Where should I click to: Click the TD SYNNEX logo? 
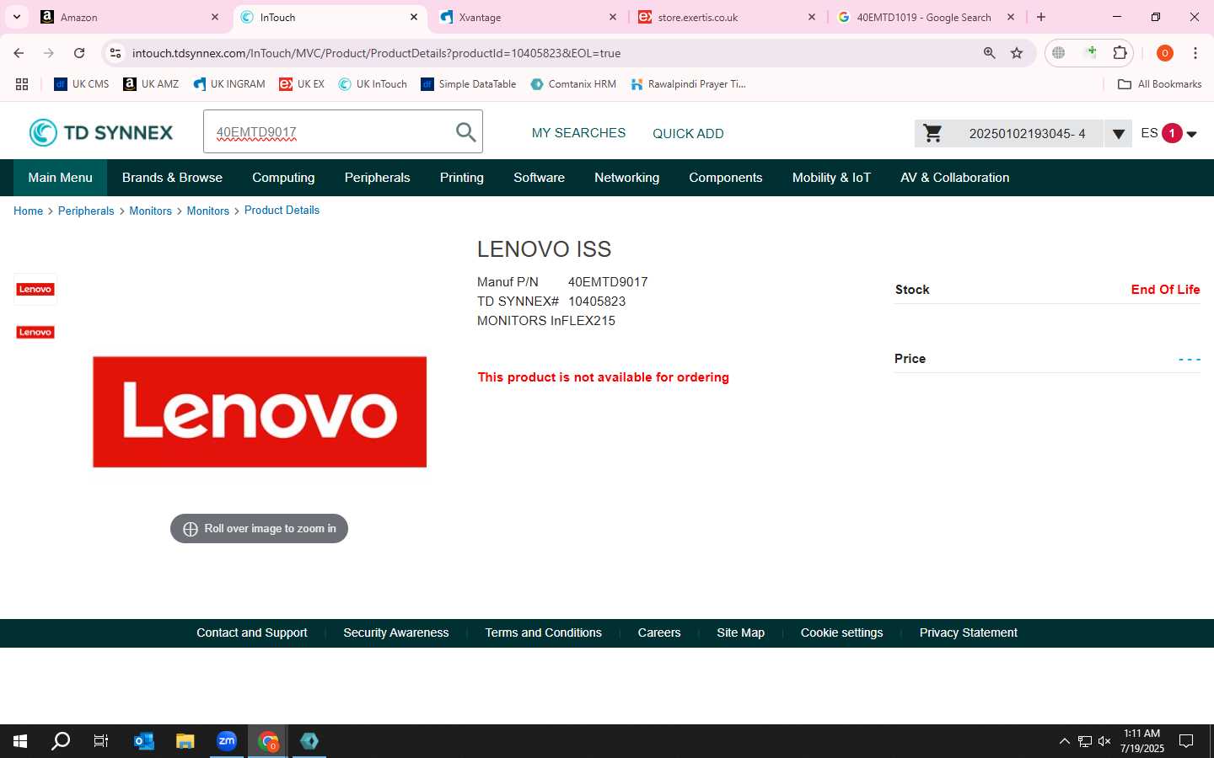[101, 132]
